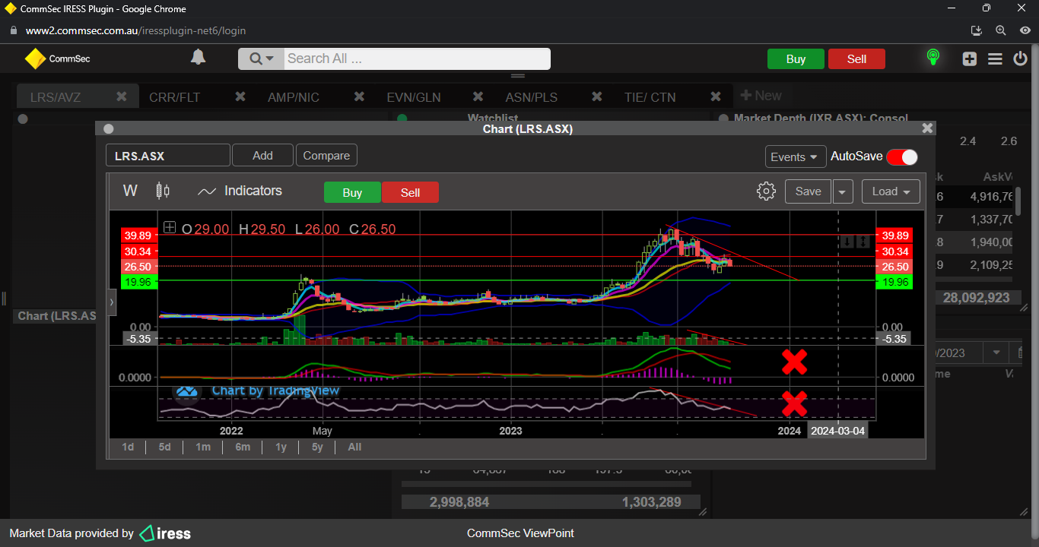Click the green live streaming status icon

933,58
